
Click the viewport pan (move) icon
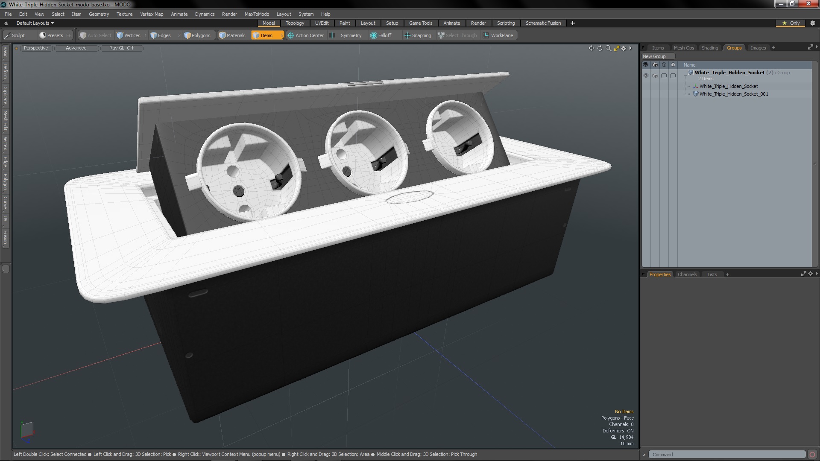pos(591,48)
